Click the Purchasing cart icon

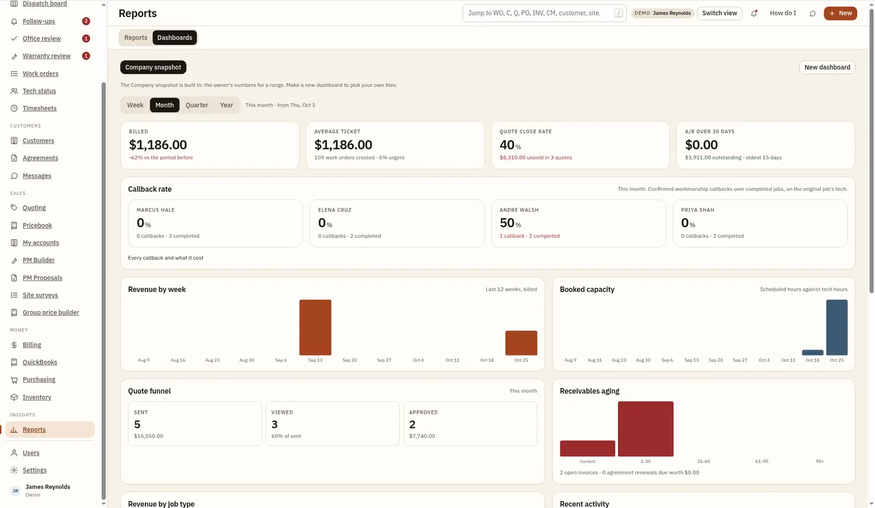click(x=14, y=379)
